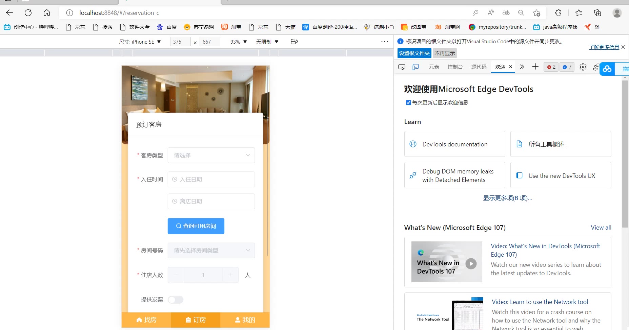Open the user profile avatar
This screenshot has height=330, width=629.
tap(617, 13)
